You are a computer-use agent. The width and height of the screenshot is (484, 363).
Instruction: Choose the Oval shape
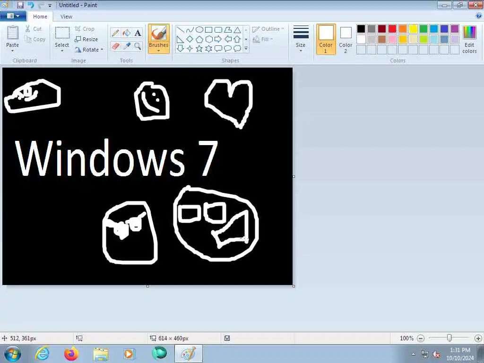click(x=199, y=30)
